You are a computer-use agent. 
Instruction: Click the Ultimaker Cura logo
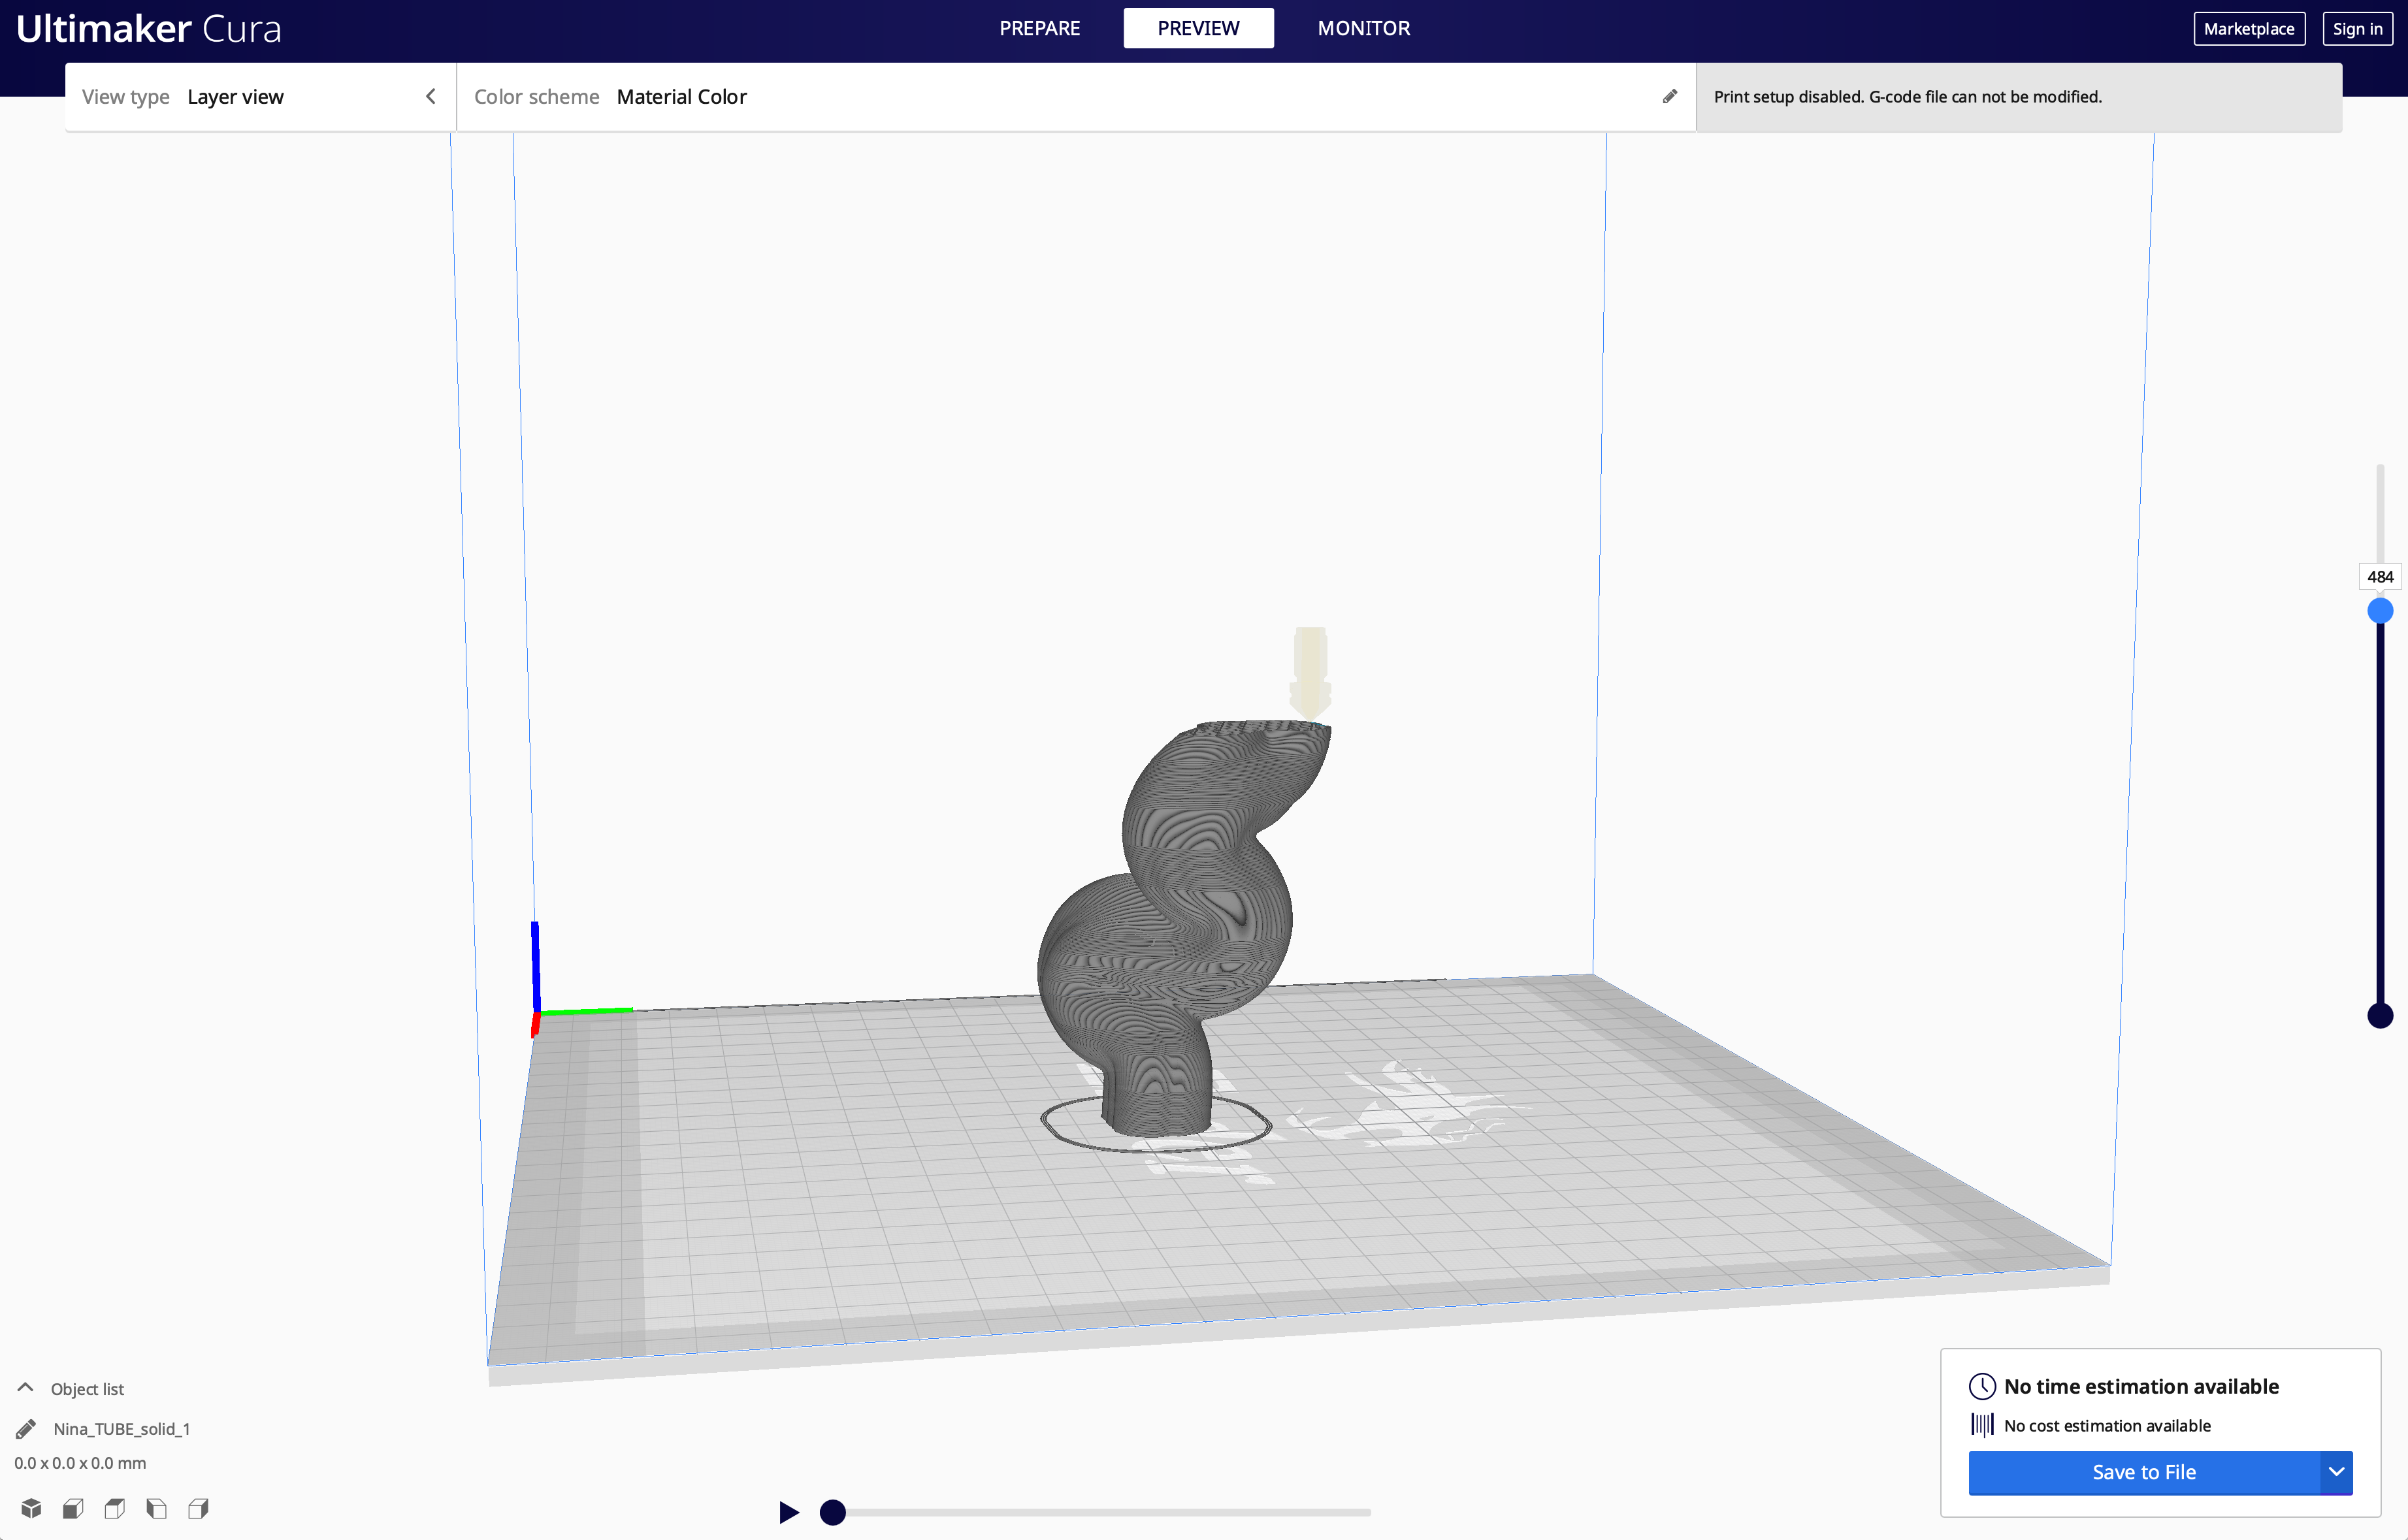point(149,29)
